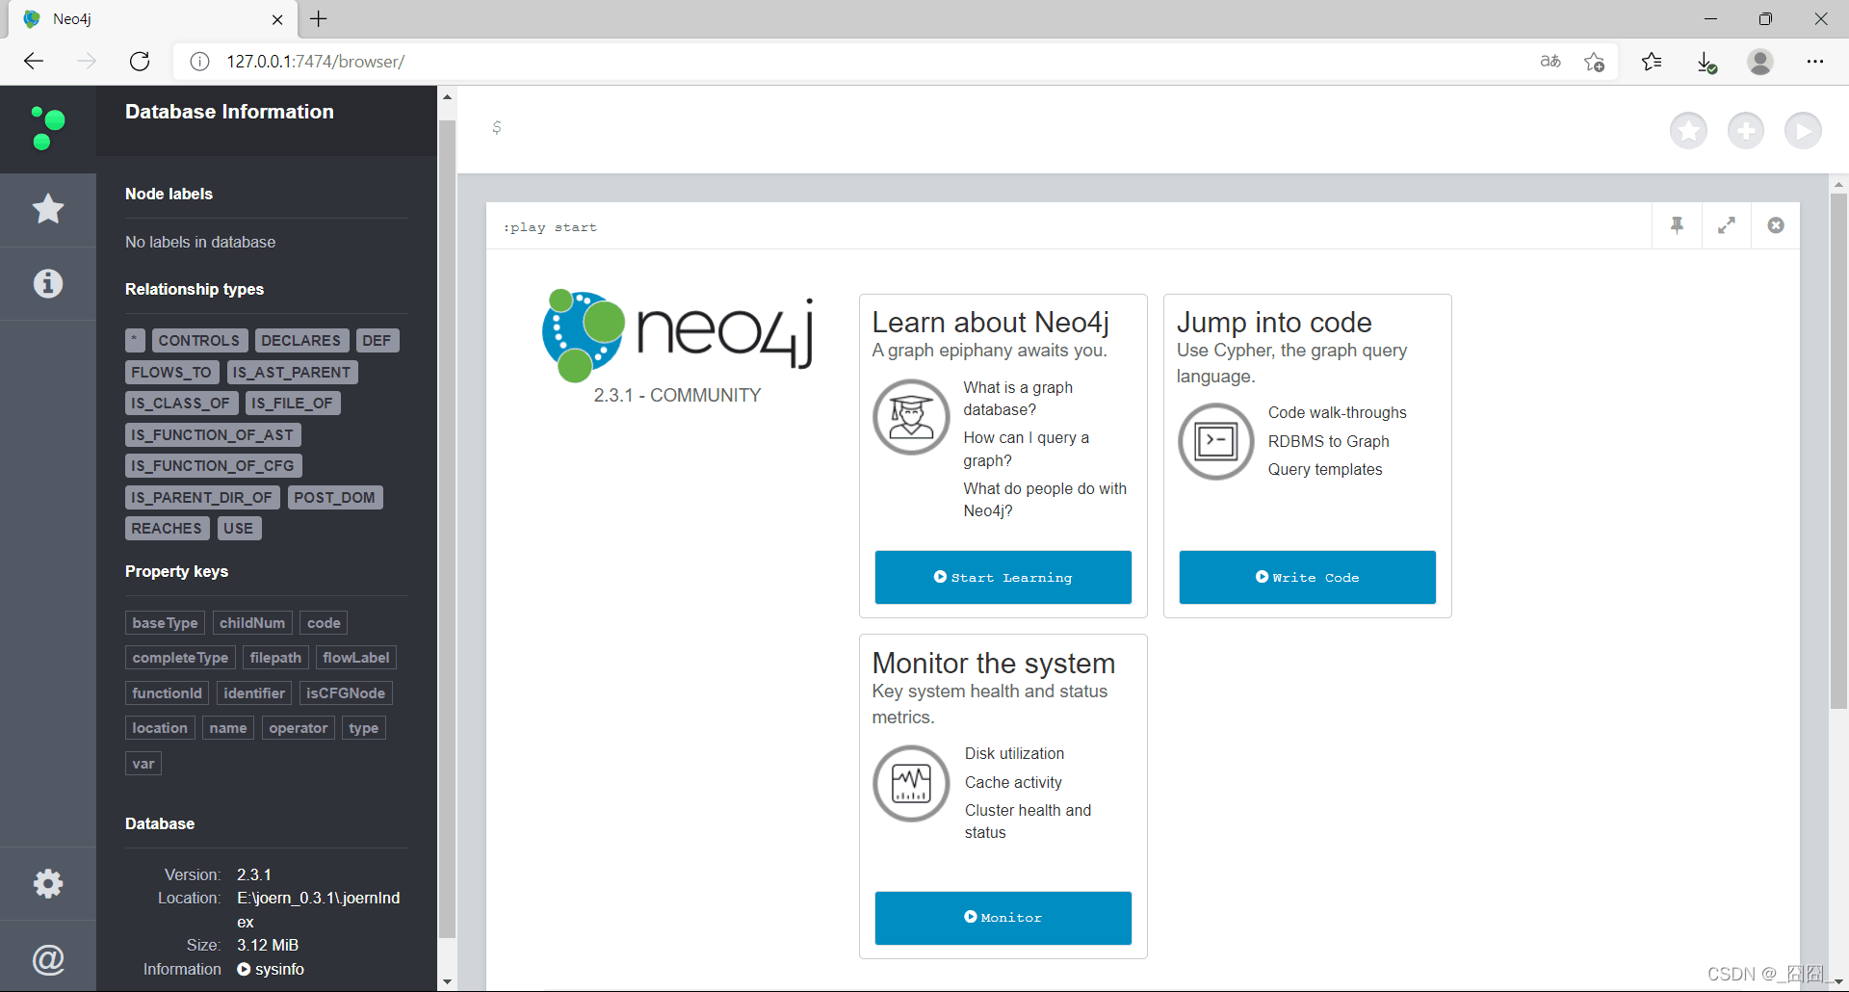Image resolution: width=1849 pixels, height=992 pixels.
Task: Open the browser profile avatar
Action: point(1760,62)
